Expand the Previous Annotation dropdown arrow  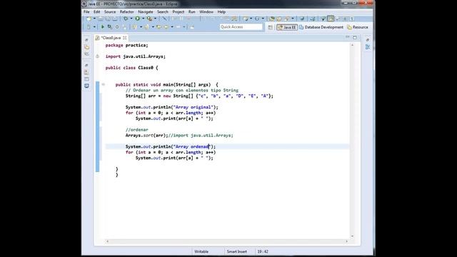click(x=153, y=27)
